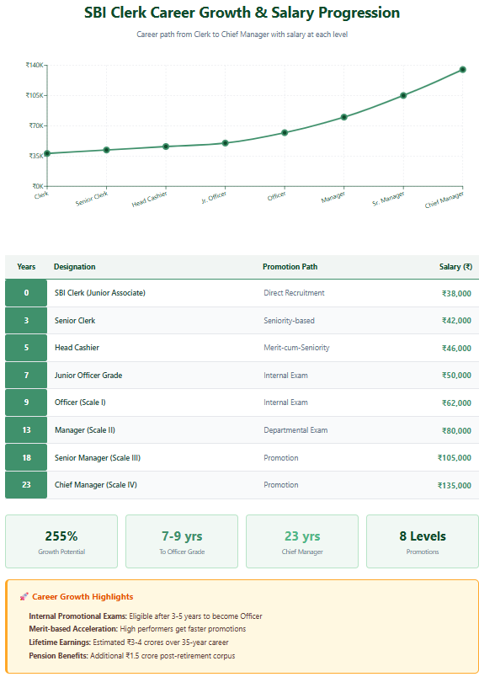This screenshot has width=479, height=677.
Task: Click the 7-9 yrs To Officer Grade card
Action: pos(182,541)
